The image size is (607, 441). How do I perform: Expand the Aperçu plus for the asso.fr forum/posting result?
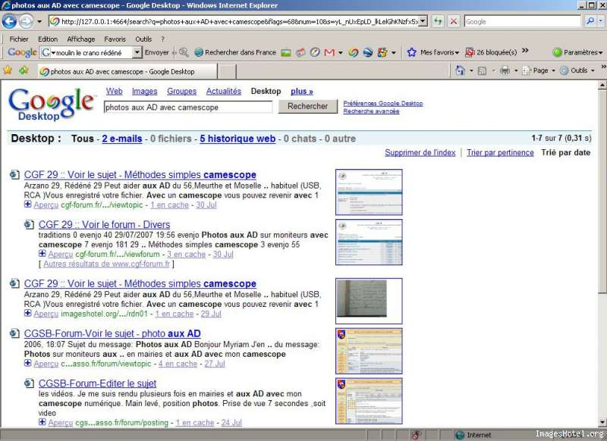[42, 422]
